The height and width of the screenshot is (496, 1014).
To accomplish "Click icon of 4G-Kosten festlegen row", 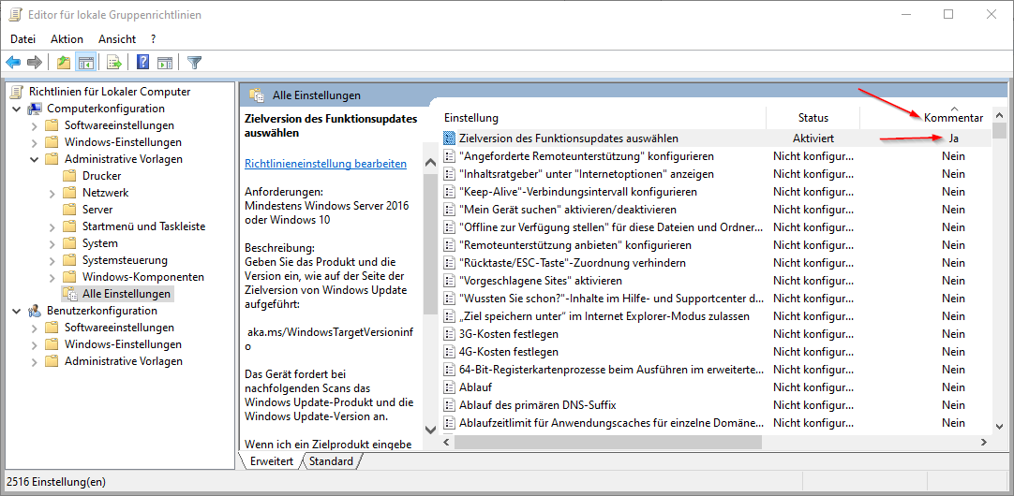I will click(450, 352).
